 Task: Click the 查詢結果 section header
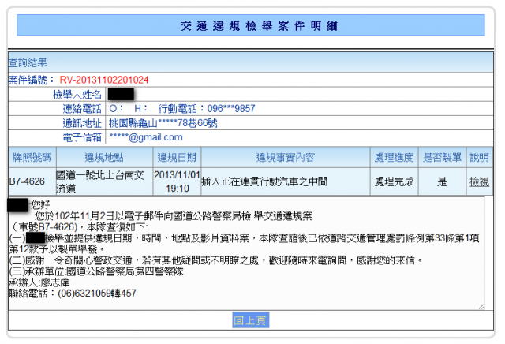point(251,62)
